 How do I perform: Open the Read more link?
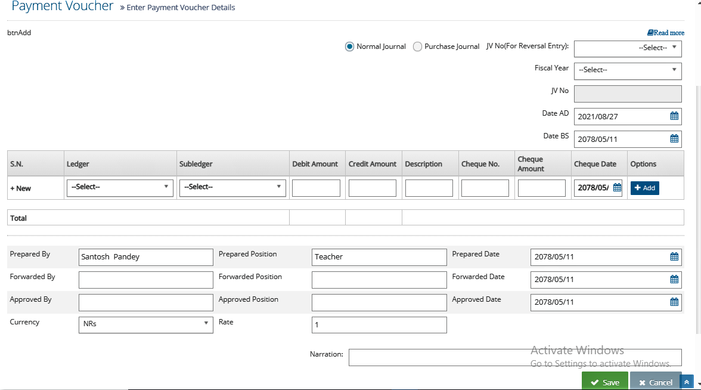666,33
